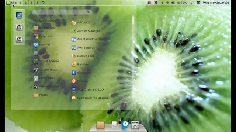Switch to workspace 4
This screenshot has width=236, height=132.
pyautogui.click(x=37, y=3)
